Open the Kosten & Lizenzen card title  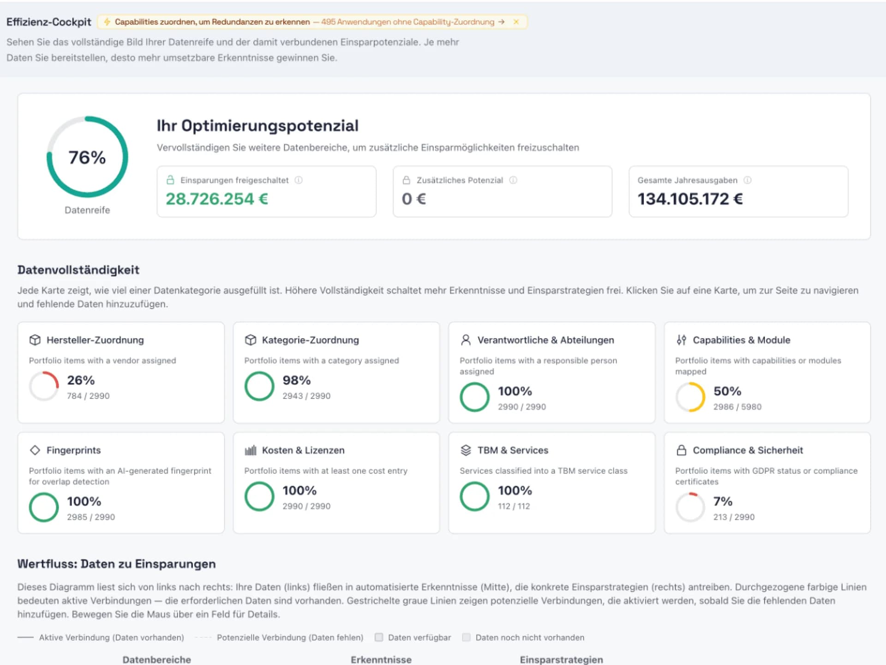coord(303,450)
